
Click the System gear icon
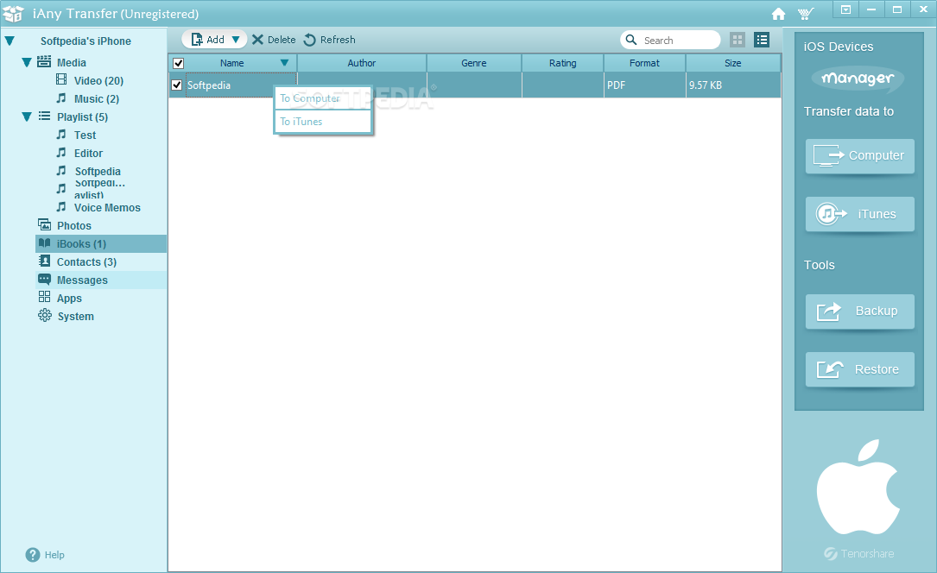45,315
